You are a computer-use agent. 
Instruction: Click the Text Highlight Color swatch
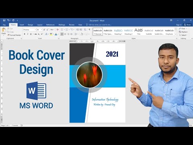51,34
